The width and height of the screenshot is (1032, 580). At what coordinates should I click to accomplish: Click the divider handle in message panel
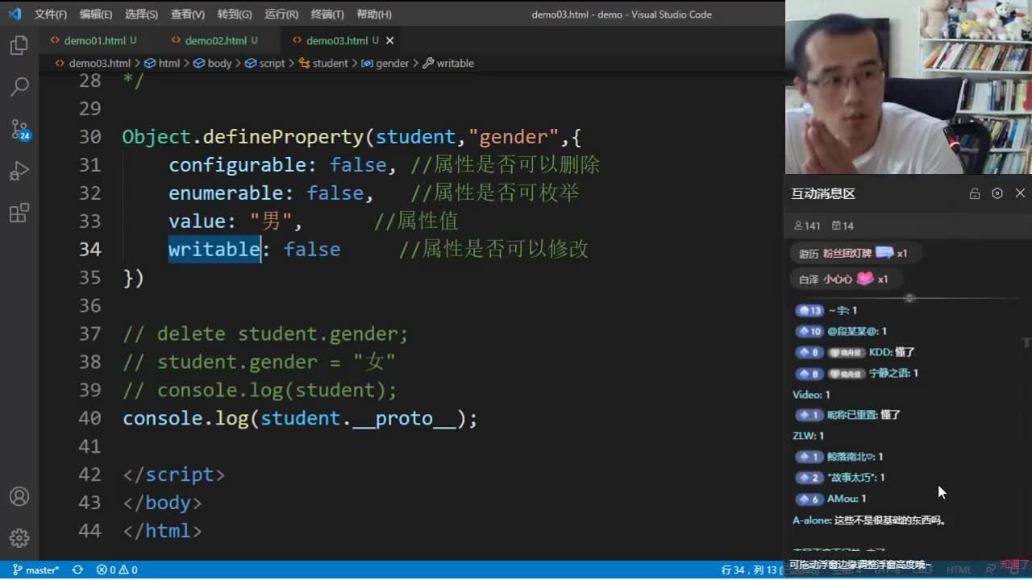(x=909, y=298)
